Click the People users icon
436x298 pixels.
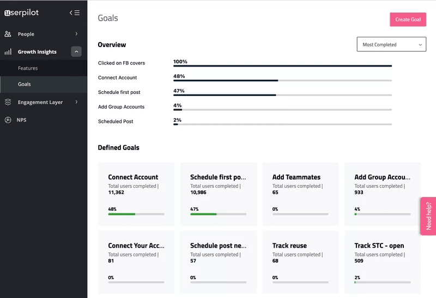tap(8, 34)
